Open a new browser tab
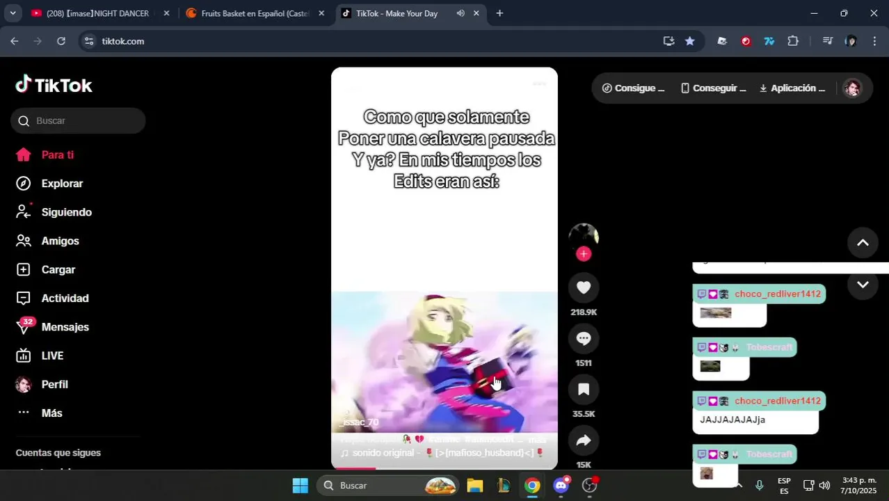The width and height of the screenshot is (889, 501). [x=499, y=13]
